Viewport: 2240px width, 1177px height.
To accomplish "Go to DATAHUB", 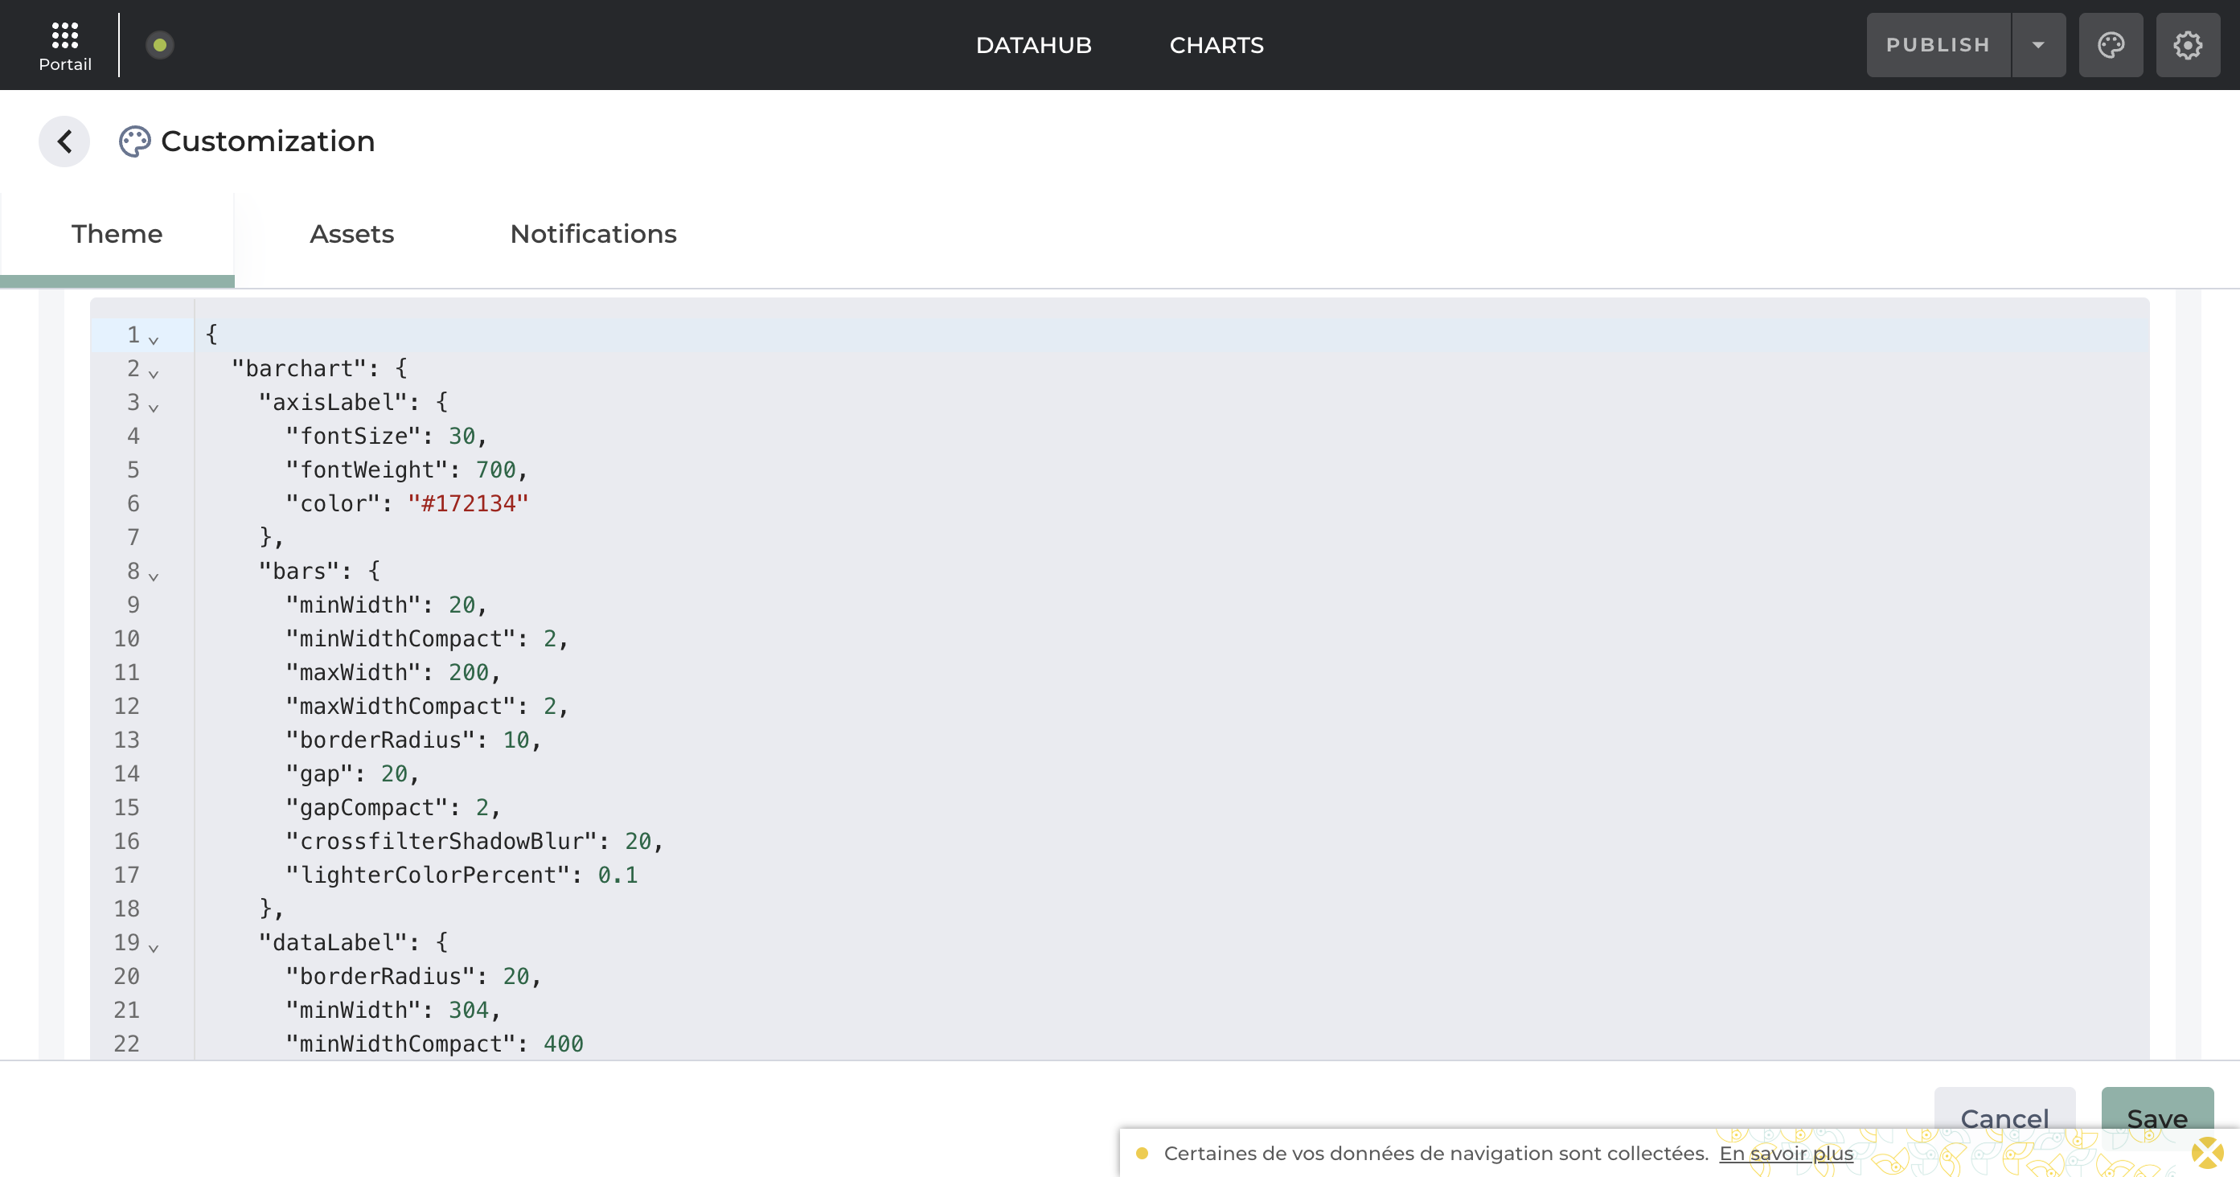I will (1033, 44).
